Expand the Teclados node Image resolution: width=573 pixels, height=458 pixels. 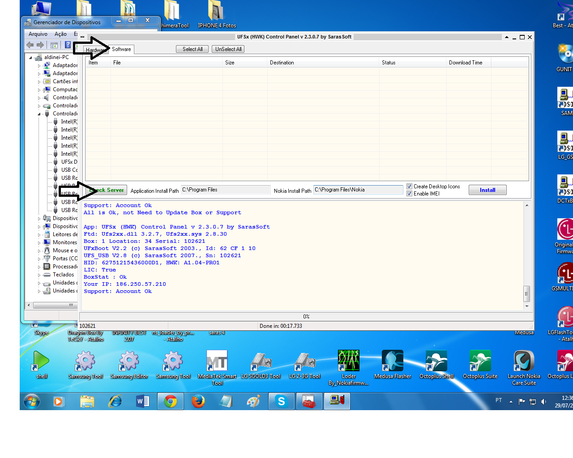(39, 275)
